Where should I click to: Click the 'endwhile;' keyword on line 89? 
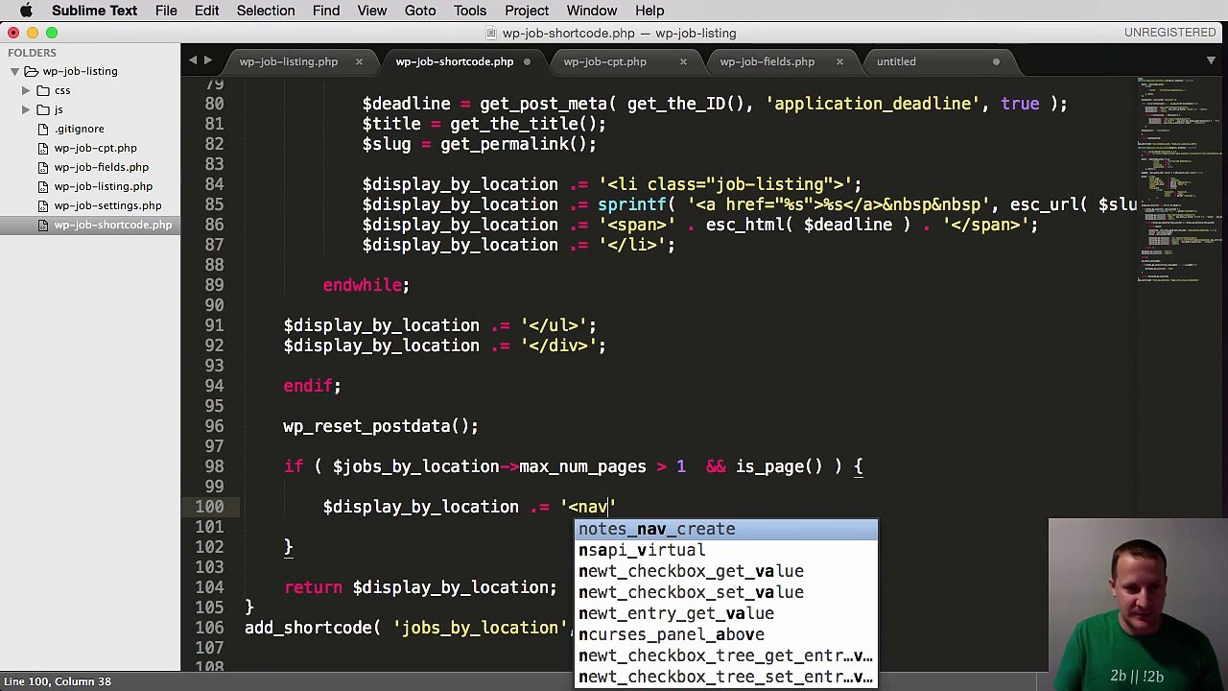[366, 285]
